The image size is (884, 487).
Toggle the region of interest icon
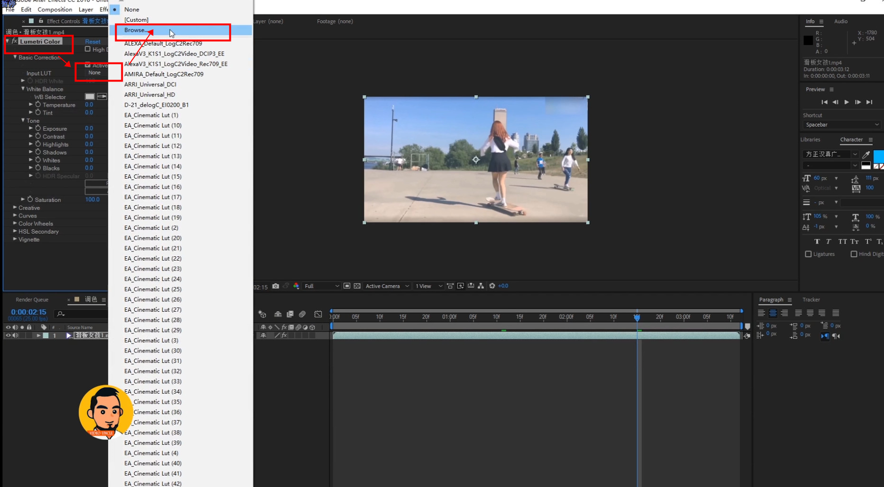(x=347, y=286)
